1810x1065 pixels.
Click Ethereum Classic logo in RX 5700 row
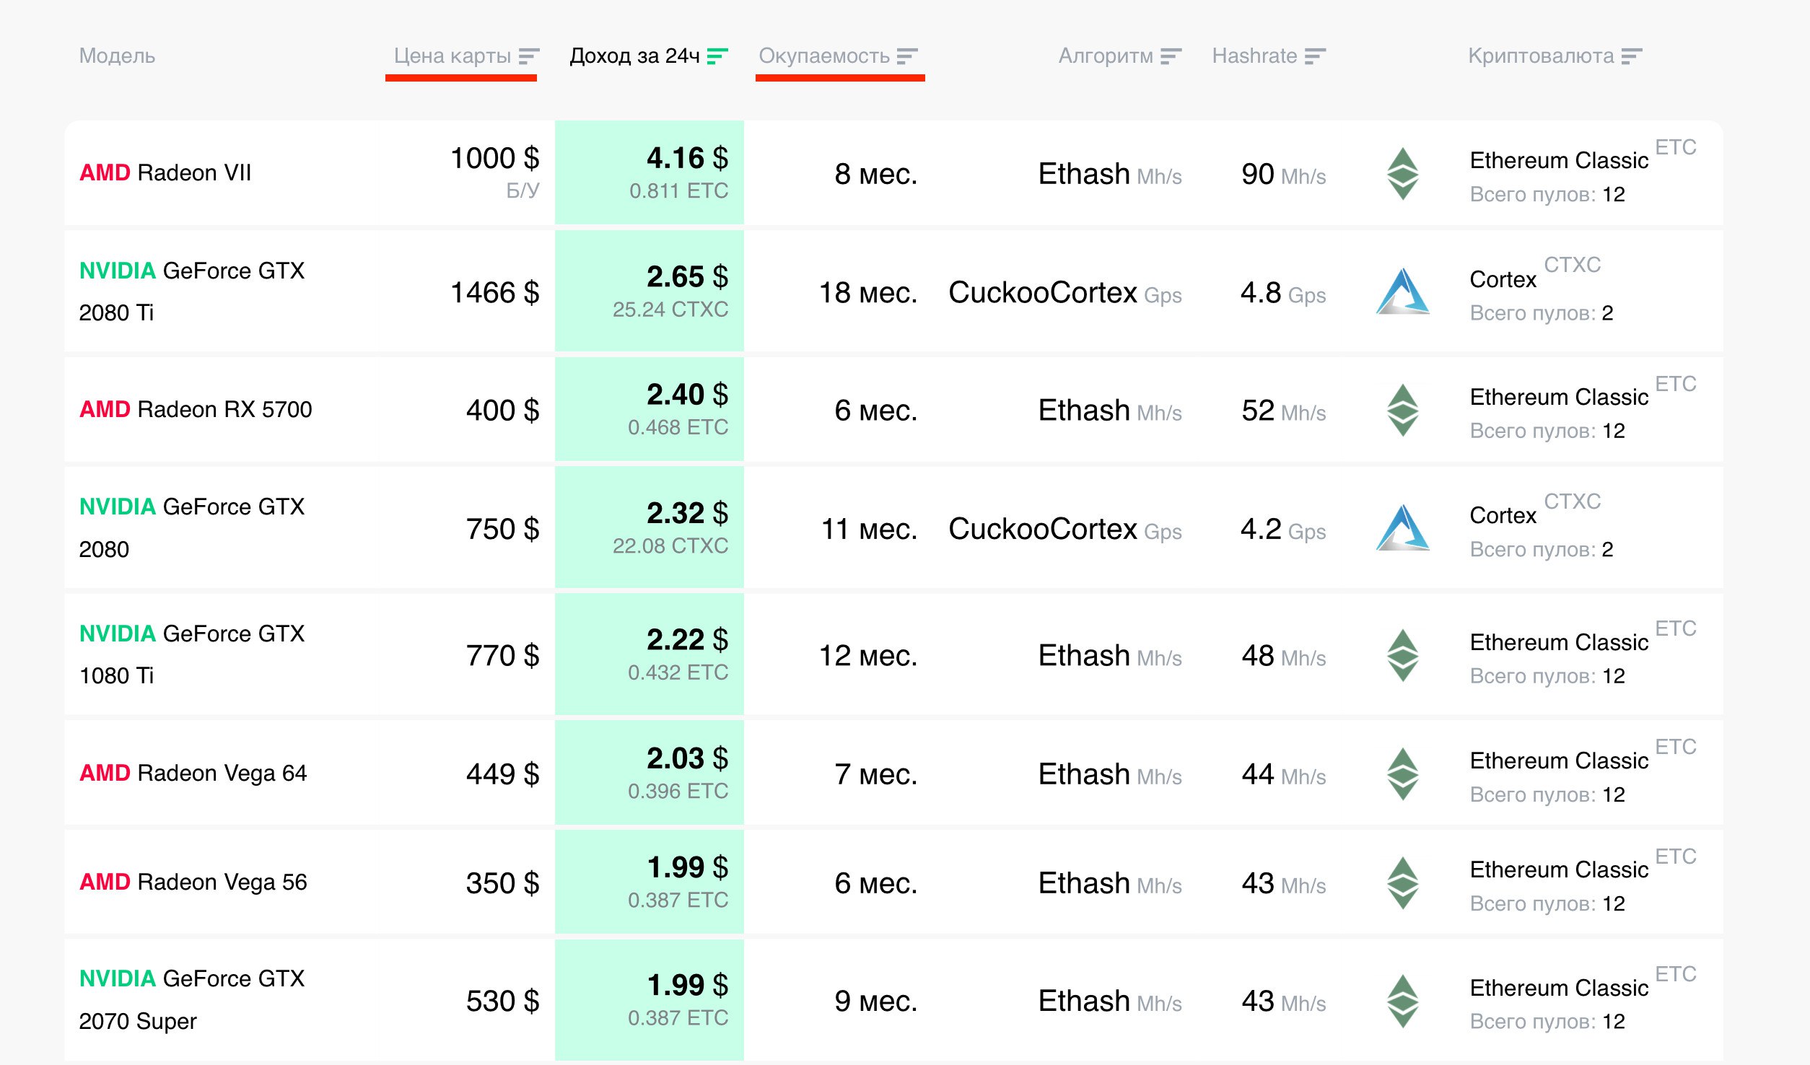(1402, 411)
